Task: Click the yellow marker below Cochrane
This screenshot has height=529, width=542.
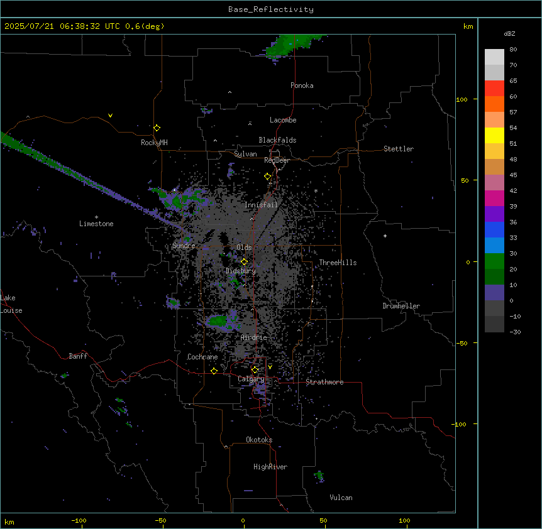Action: (x=214, y=371)
